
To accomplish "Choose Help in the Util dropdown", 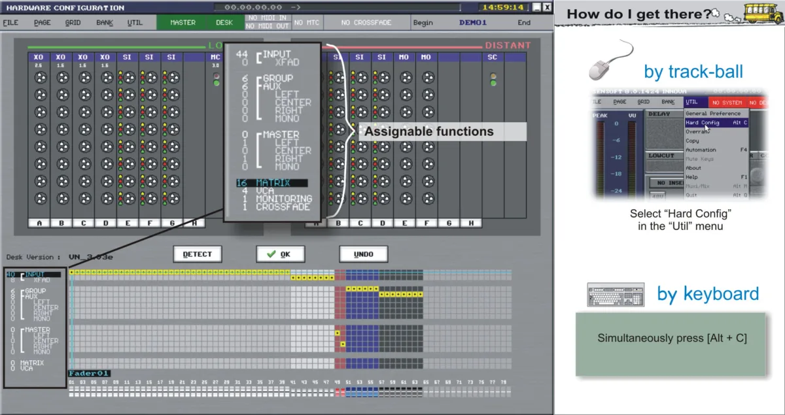I will coord(716,177).
